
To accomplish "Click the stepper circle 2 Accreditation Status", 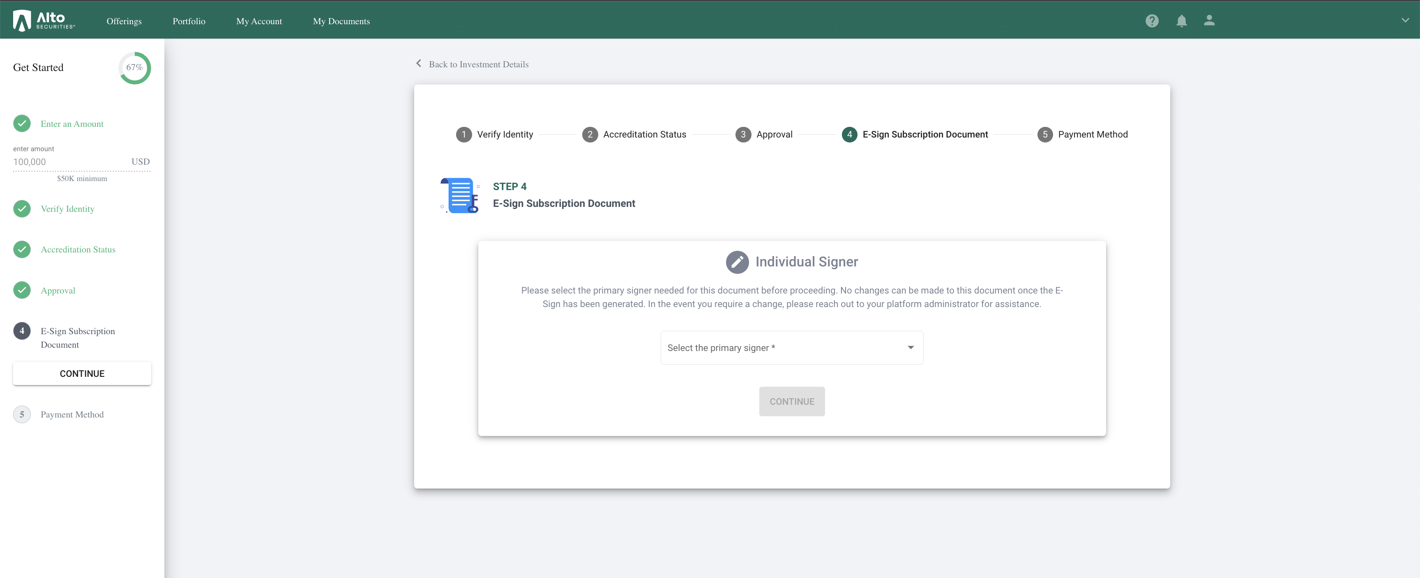I will [x=590, y=135].
